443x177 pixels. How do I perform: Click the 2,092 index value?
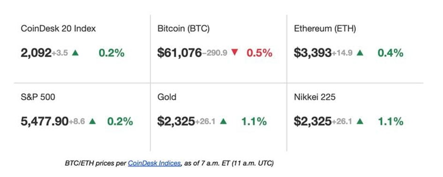click(x=36, y=53)
